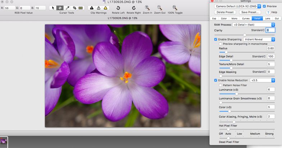Switch to the Curves tab
The image size is (282, 148).
click(246, 18)
